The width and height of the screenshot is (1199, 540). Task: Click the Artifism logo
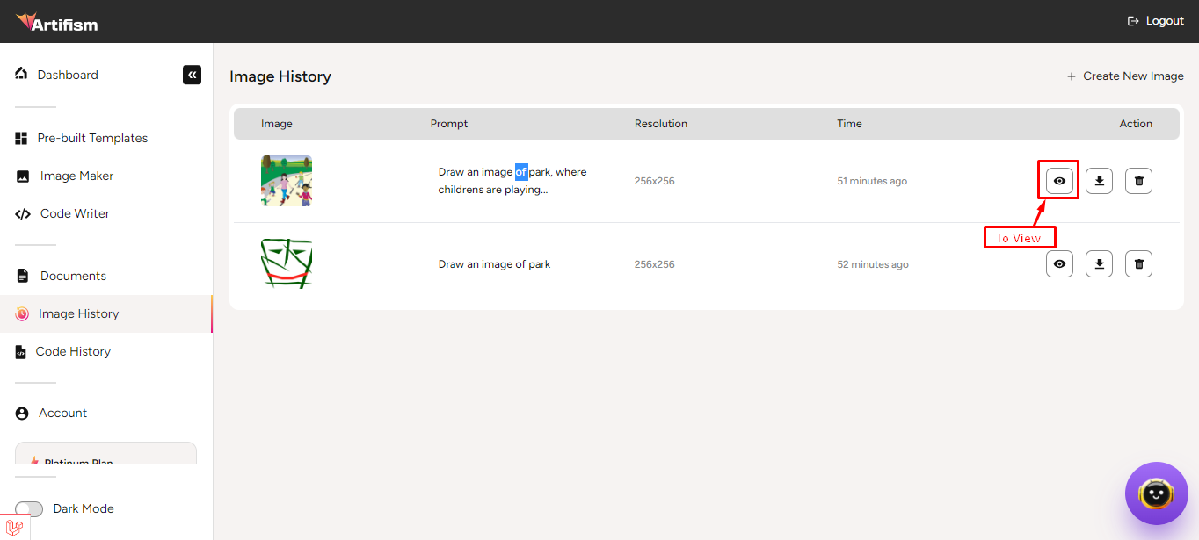point(57,22)
